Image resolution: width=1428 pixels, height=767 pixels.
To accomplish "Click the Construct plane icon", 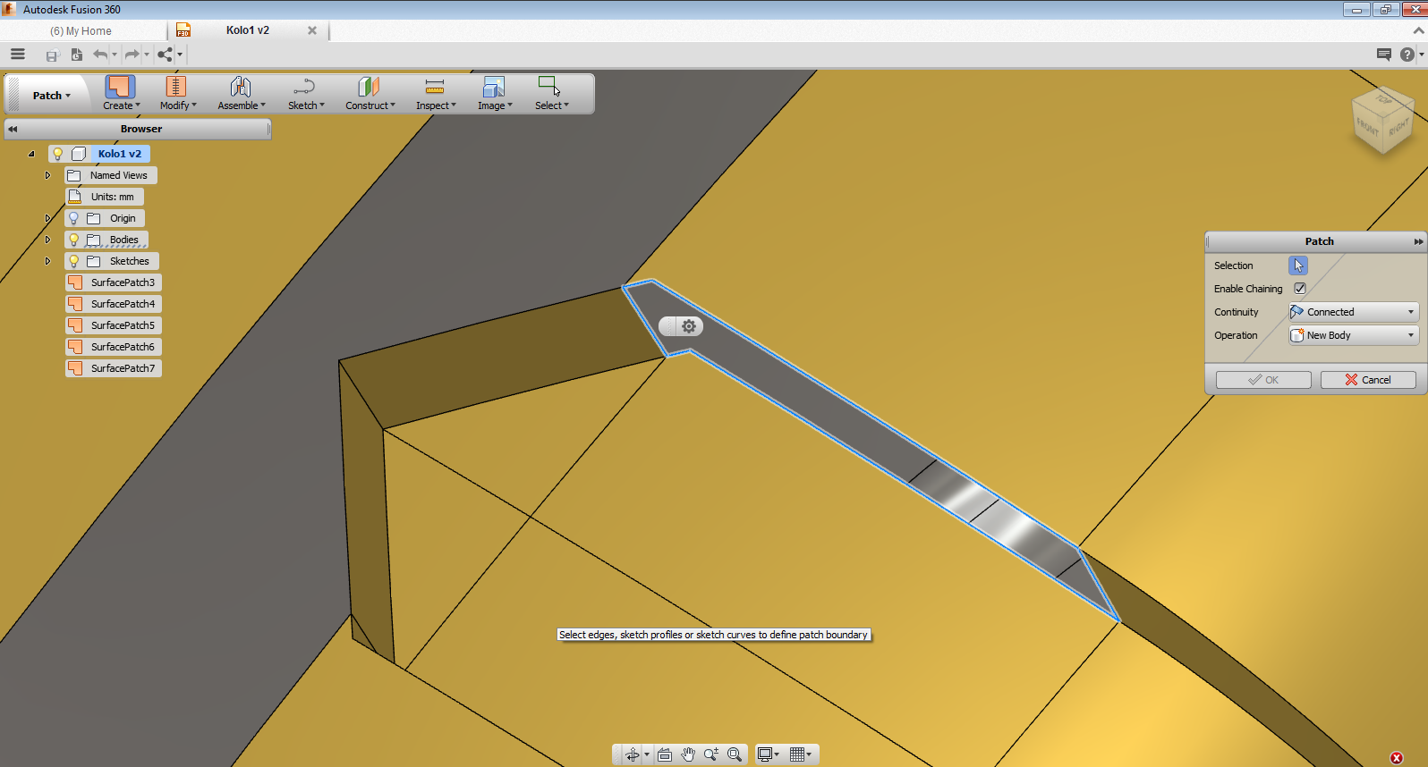I will [x=369, y=87].
